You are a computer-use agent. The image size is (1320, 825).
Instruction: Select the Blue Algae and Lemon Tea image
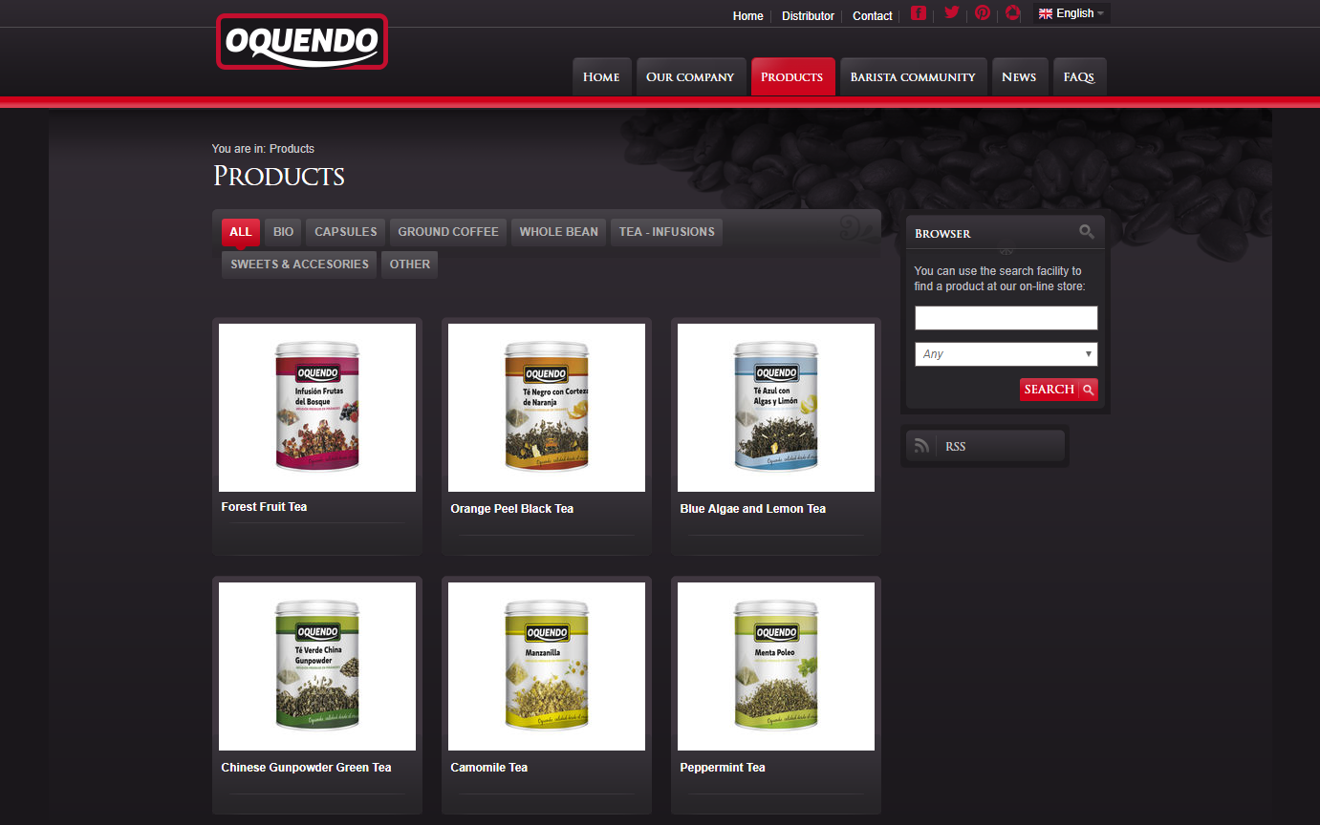775,408
